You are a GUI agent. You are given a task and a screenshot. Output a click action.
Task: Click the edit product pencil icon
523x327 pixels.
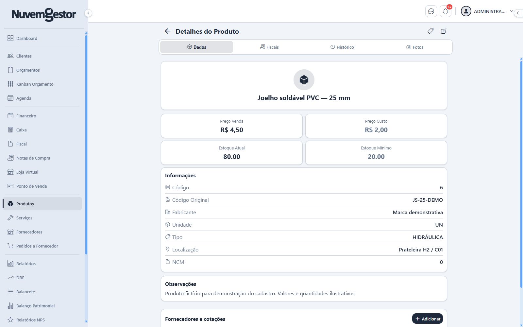(444, 31)
